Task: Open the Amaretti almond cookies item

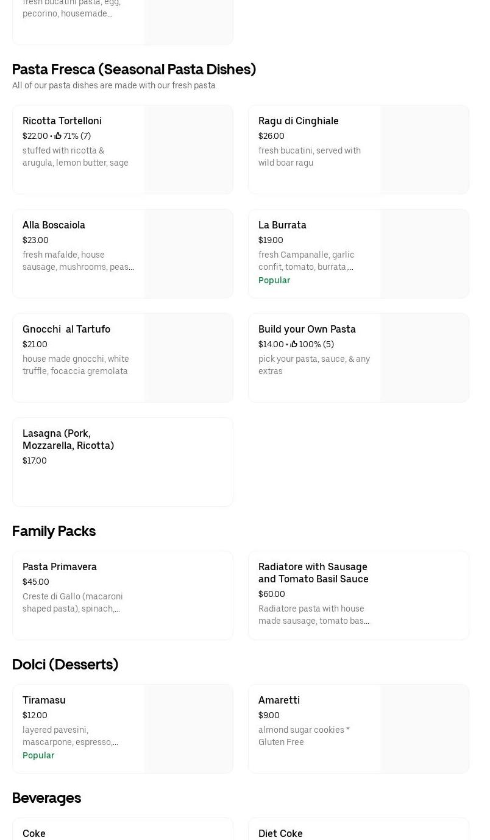Action: (x=279, y=701)
